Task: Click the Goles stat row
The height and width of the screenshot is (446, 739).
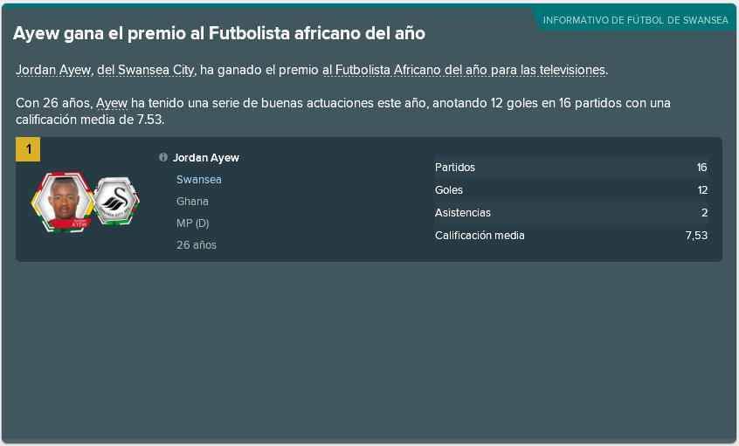Action: (x=571, y=189)
